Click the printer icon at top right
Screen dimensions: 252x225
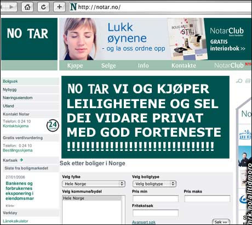[248, 81]
